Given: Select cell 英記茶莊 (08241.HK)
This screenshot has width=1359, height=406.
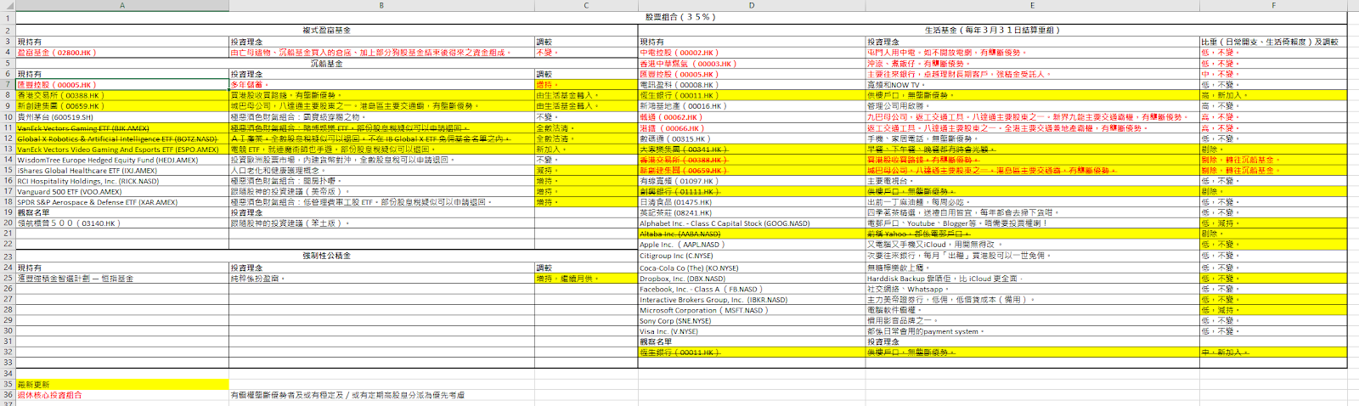Looking at the screenshot, I should click(752, 212).
